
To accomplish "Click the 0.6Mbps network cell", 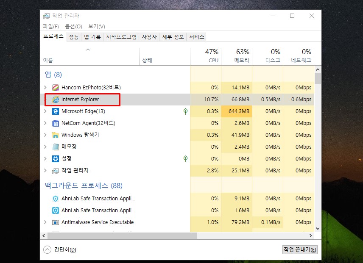I will tap(299, 100).
